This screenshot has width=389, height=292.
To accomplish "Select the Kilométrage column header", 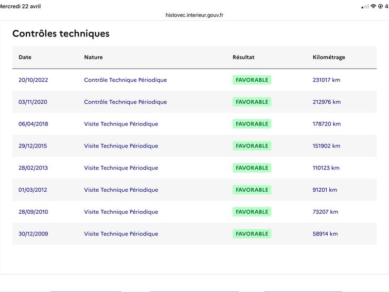I will 329,57.
